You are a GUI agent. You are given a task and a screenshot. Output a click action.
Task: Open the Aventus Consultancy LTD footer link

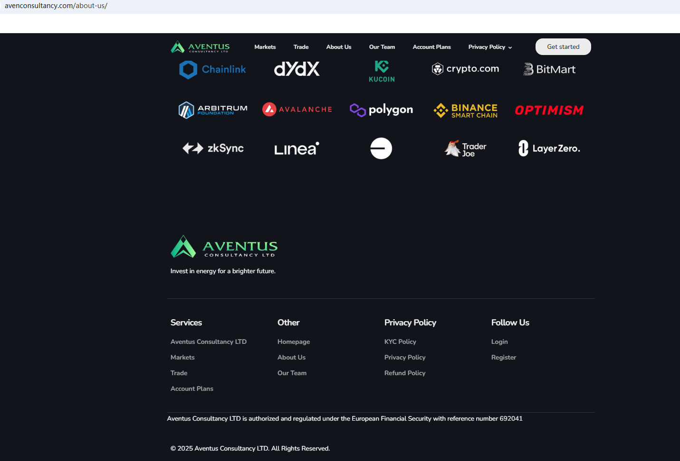209,341
